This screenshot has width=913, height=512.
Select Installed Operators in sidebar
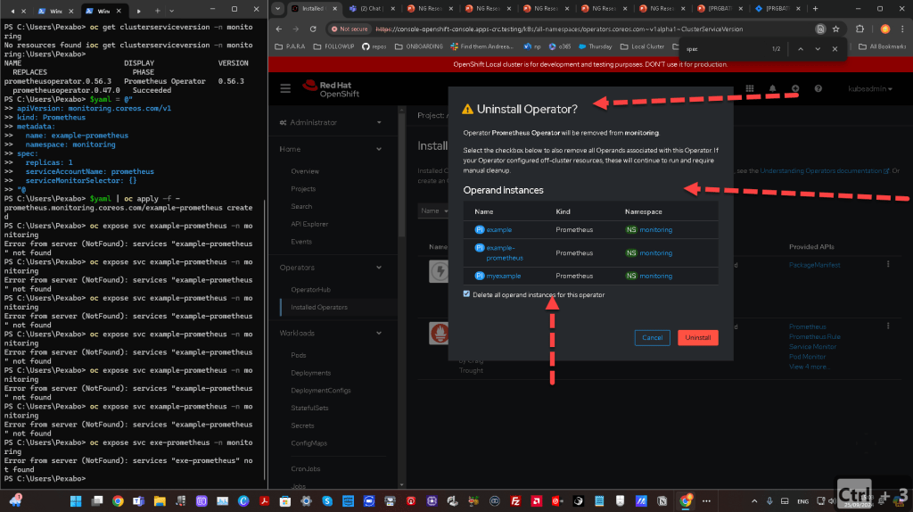pos(319,307)
